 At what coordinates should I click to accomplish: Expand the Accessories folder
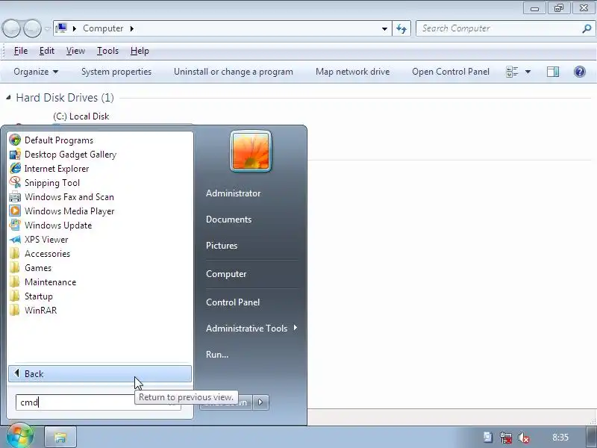(100, 254)
